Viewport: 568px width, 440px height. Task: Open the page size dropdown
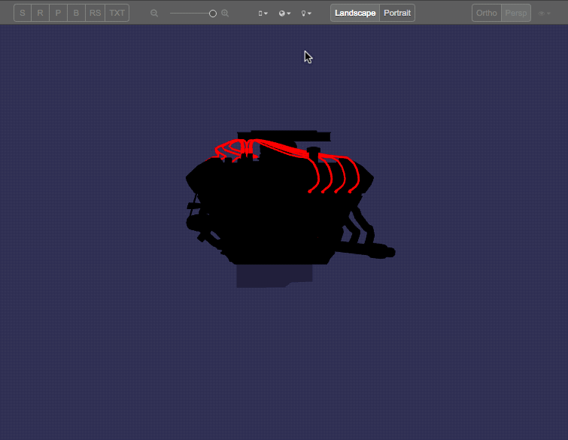[x=263, y=14]
